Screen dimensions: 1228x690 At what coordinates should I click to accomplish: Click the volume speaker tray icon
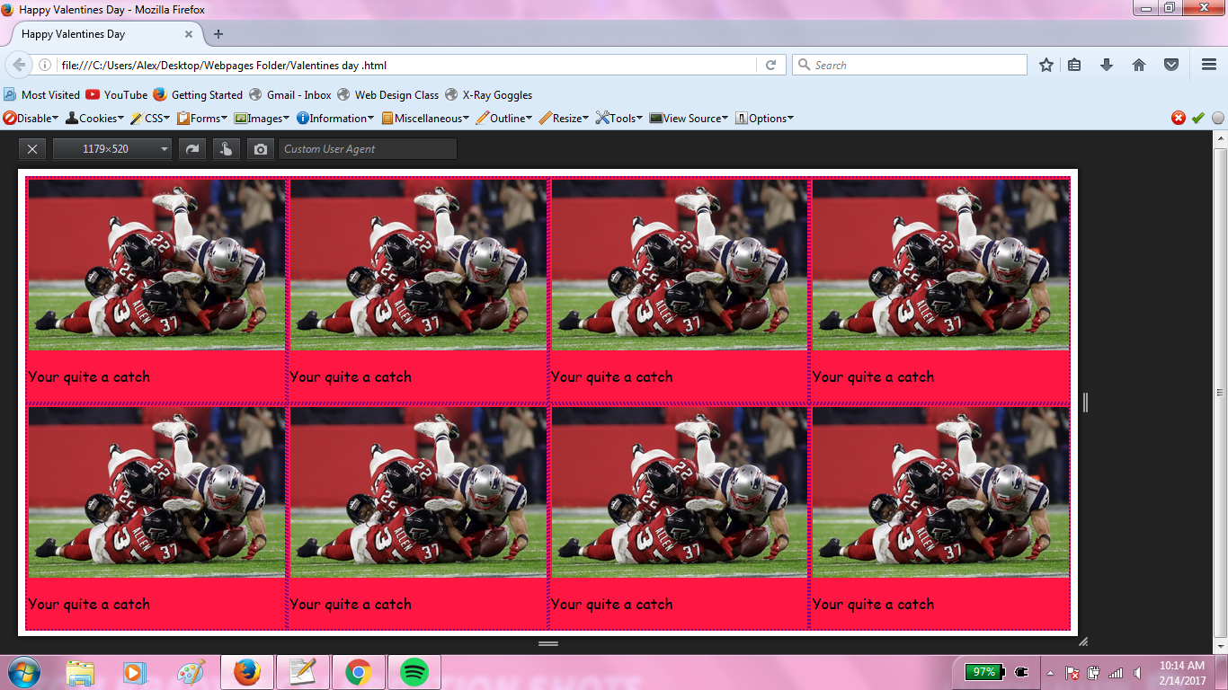coord(1137,673)
